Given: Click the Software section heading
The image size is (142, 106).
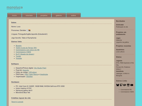Looking at the screenshot, I should point(15,64).
